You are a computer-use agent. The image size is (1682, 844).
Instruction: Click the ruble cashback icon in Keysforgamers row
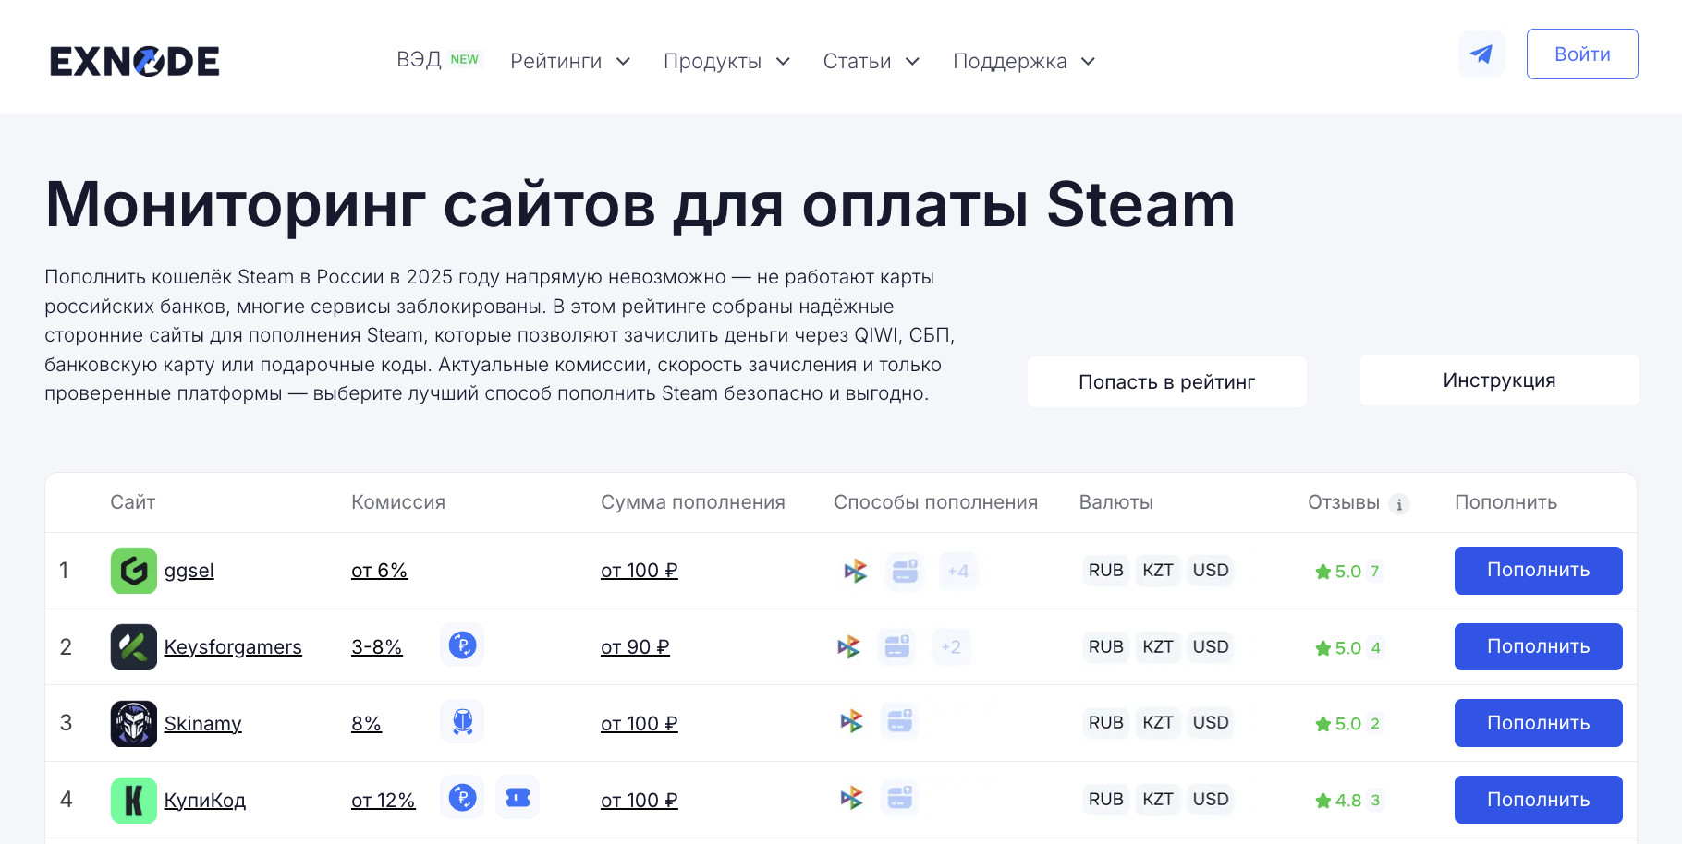click(x=462, y=645)
